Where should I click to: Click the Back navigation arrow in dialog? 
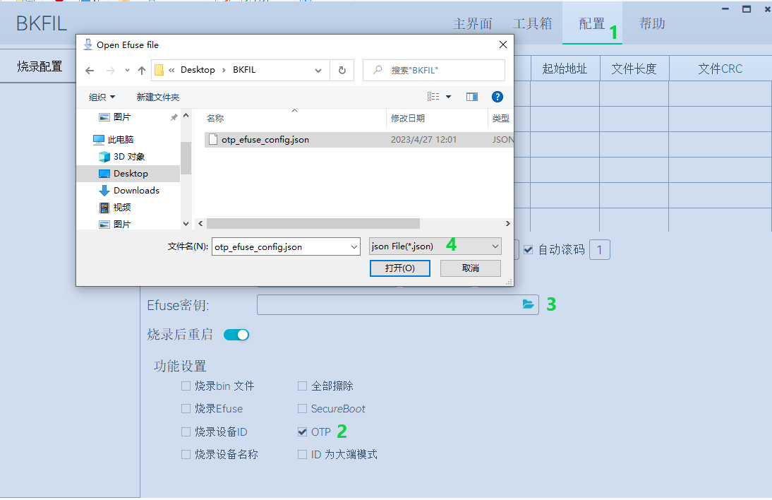[90, 69]
